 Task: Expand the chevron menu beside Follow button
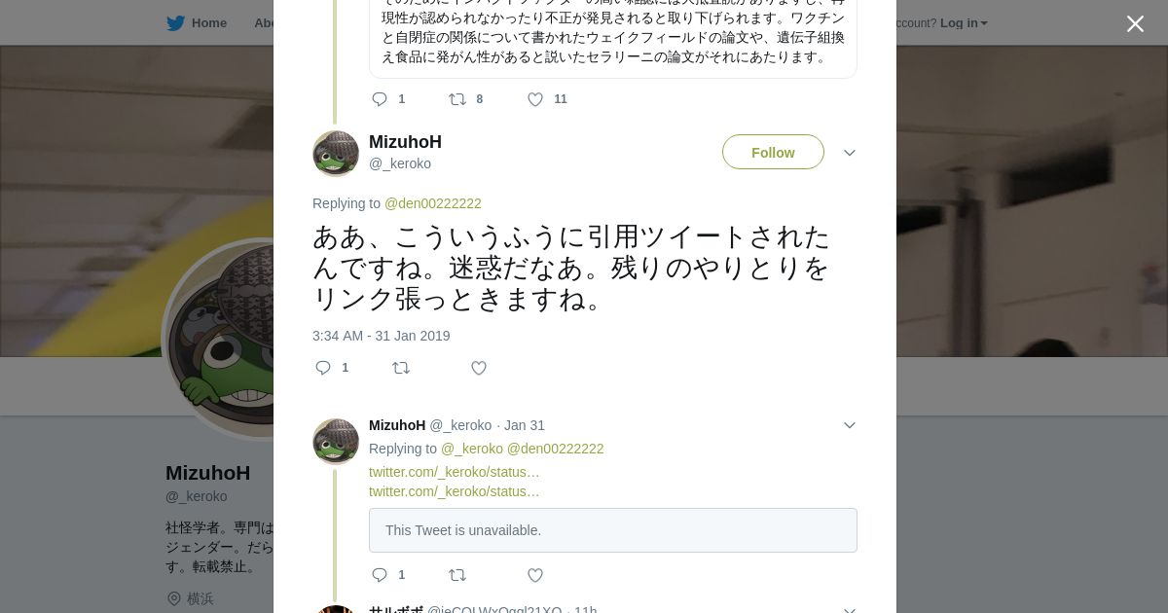click(849, 153)
